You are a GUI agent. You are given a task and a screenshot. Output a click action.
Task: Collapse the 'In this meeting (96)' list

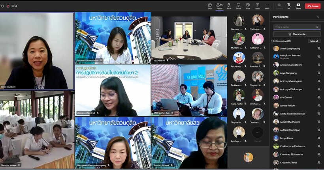pyautogui.click(x=272, y=41)
